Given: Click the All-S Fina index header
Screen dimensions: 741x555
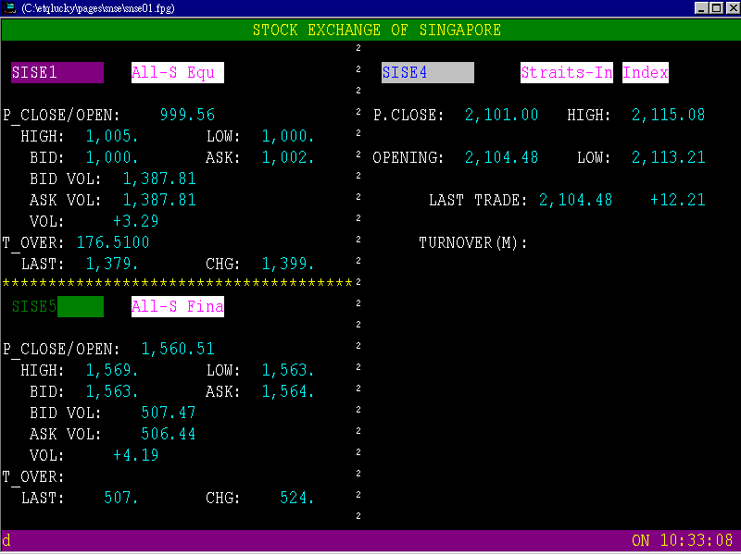Looking at the screenshot, I should click(177, 306).
